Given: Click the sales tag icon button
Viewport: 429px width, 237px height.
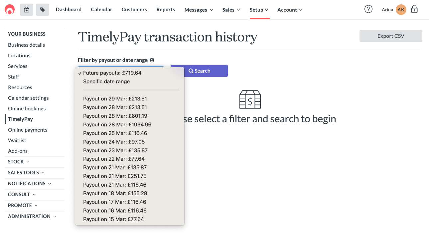Looking at the screenshot, I should 43,10.
